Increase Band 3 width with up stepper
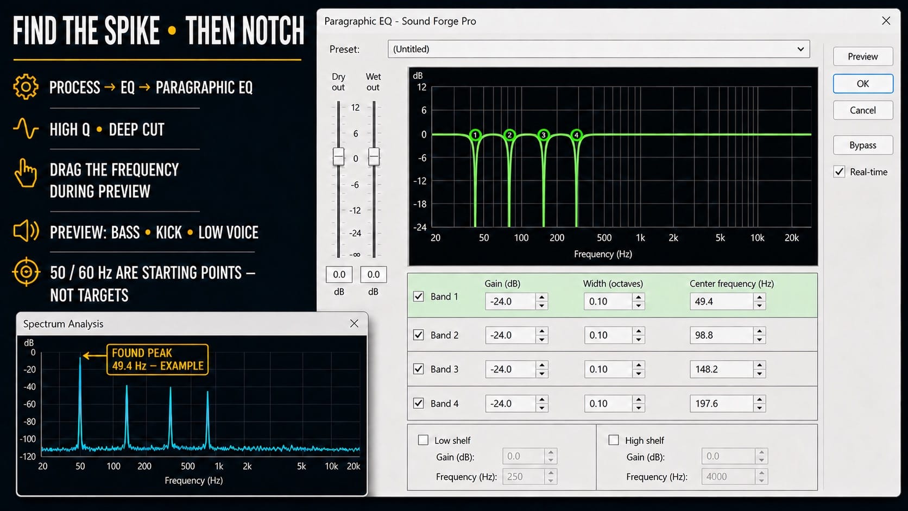Viewport: 908px width, 511px height. [x=639, y=365]
